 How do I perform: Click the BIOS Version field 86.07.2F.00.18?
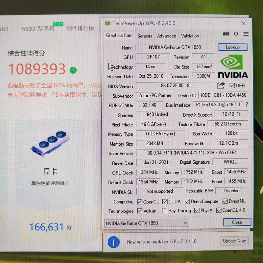[175, 85]
